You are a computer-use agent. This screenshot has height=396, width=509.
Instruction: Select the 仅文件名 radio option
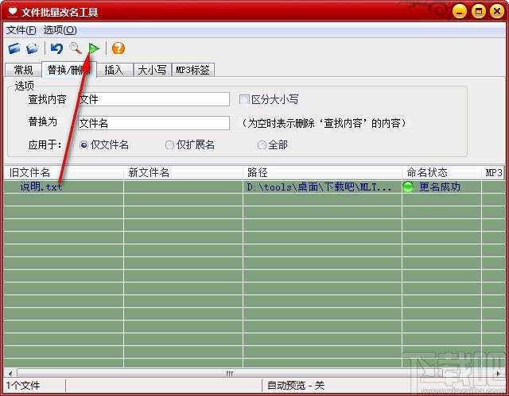[84, 145]
